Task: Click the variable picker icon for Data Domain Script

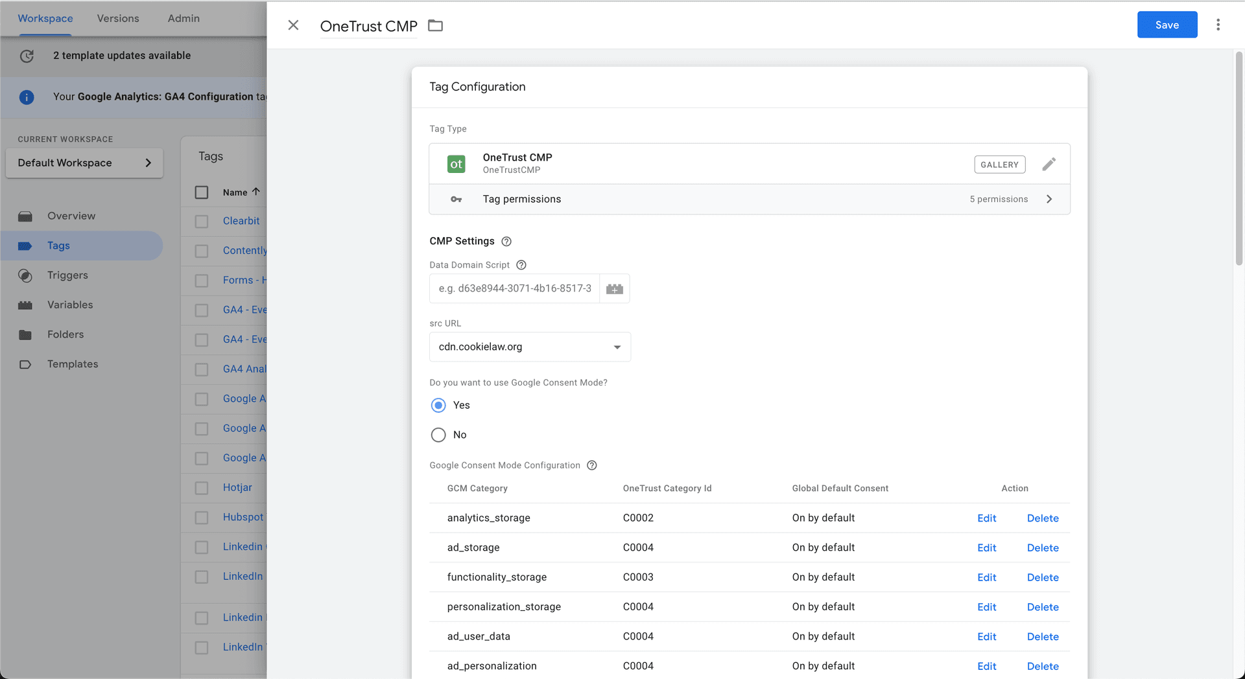Action: (x=614, y=289)
